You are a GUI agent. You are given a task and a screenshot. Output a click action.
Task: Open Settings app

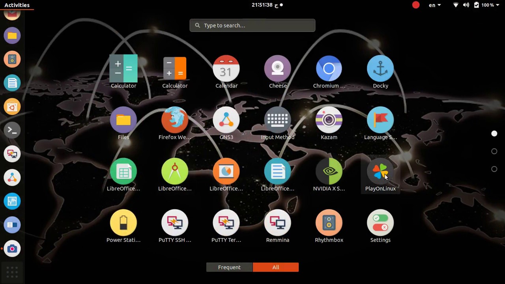coord(380,226)
